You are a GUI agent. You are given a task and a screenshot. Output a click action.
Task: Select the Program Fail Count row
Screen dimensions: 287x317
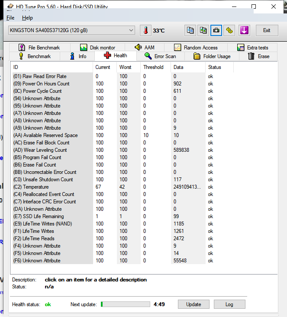point(123,157)
